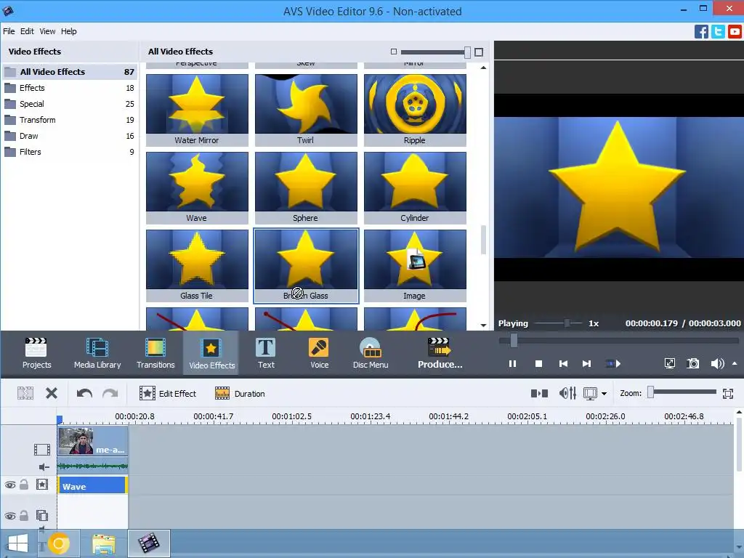Click the Produce button
744x558 pixels.
click(440, 353)
